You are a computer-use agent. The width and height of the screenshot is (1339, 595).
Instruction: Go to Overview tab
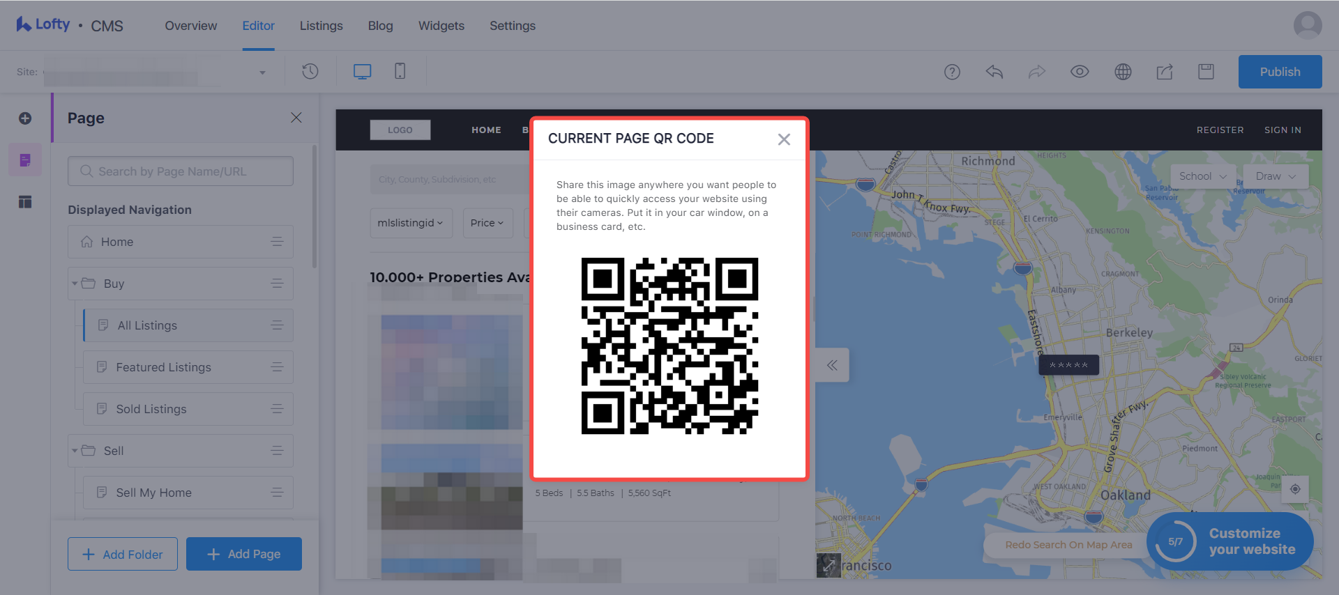click(x=191, y=26)
